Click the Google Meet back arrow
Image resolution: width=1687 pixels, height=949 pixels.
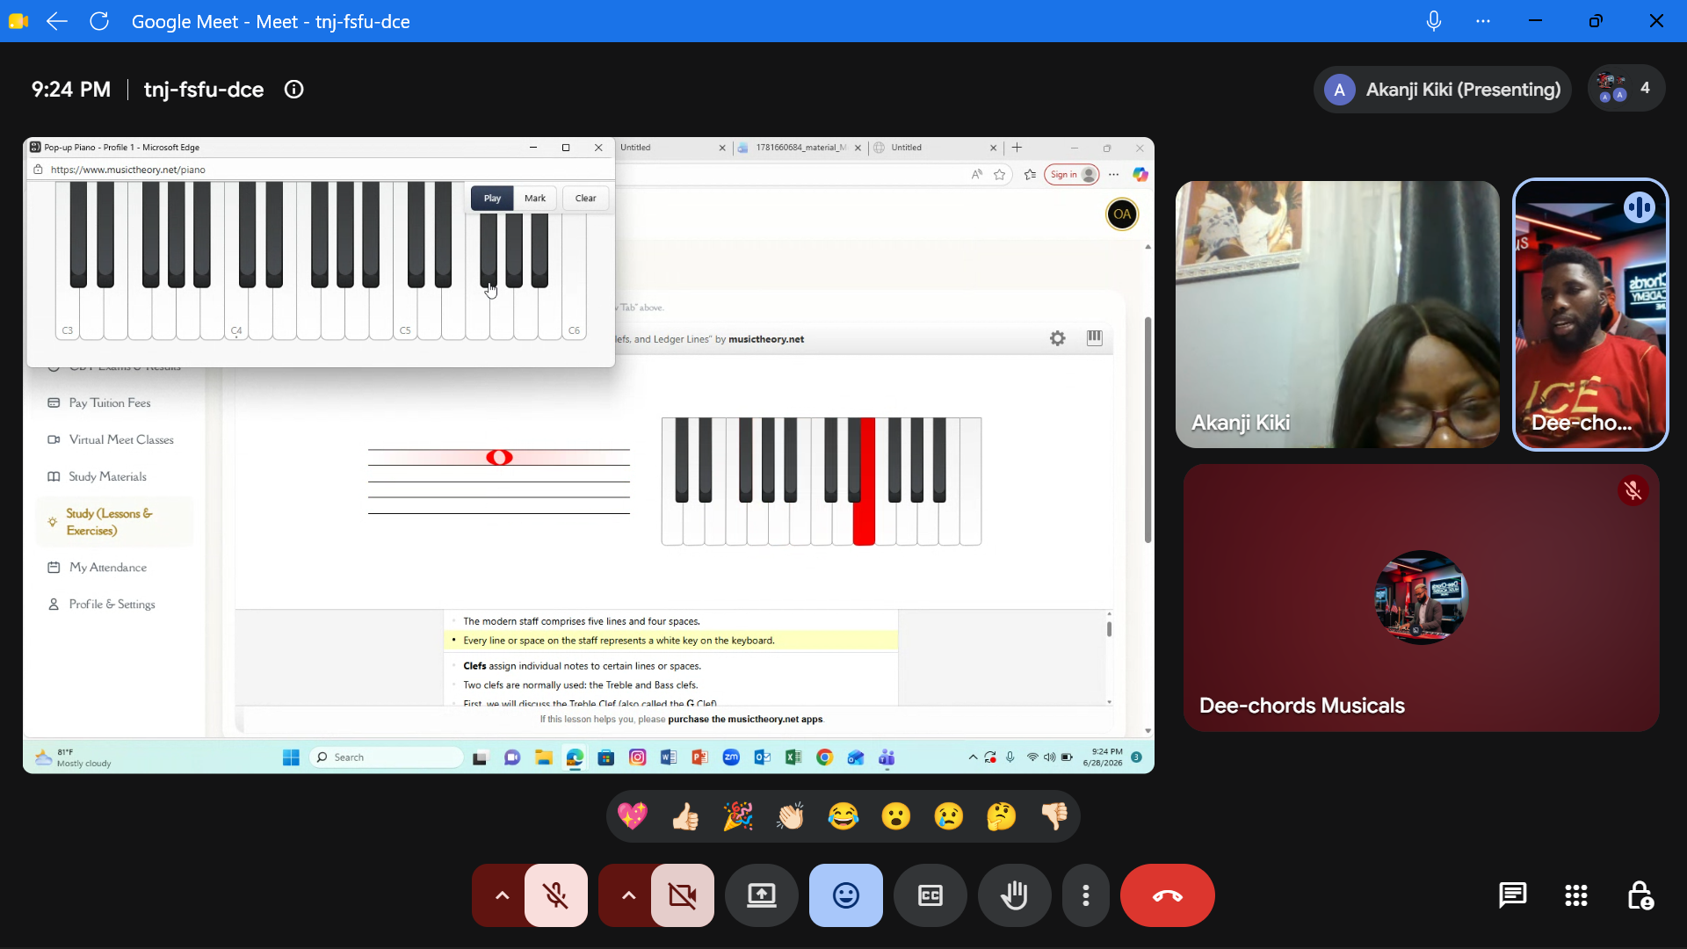tap(57, 21)
